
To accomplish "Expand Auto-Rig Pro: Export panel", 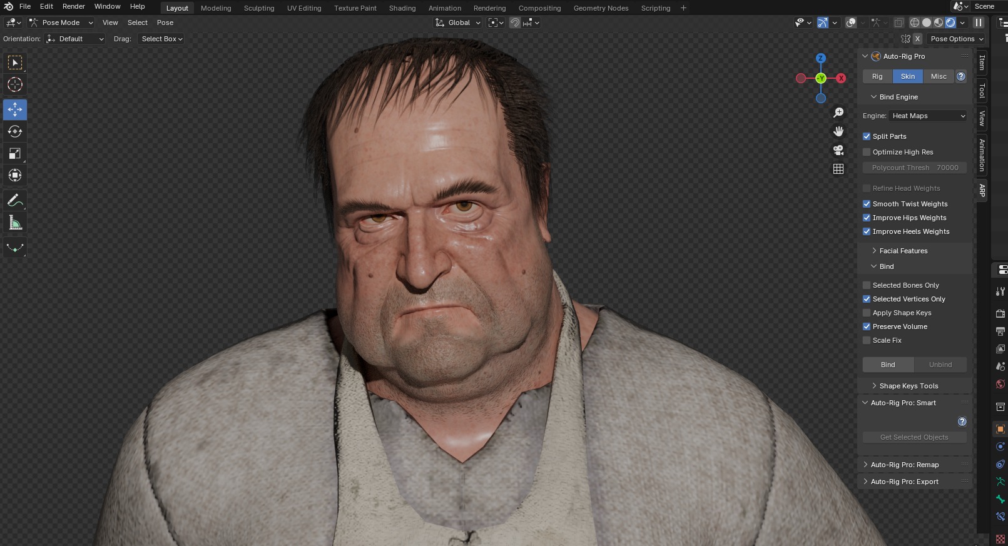I will point(904,482).
